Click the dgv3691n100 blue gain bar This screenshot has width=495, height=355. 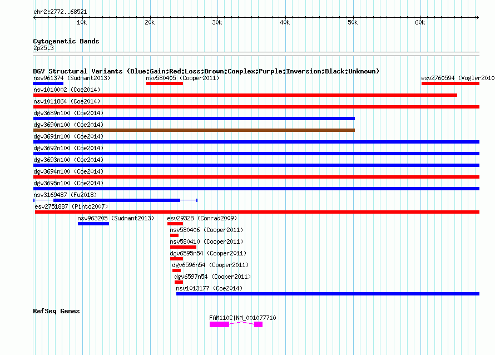point(256,142)
